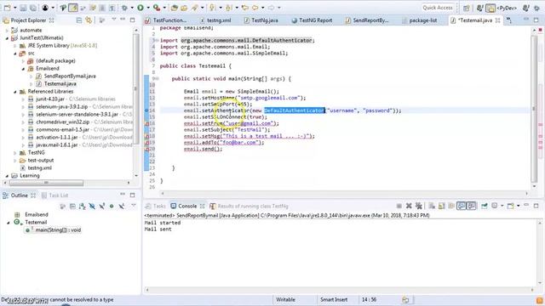Expand the TestNG library node

[x=15, y=153]
